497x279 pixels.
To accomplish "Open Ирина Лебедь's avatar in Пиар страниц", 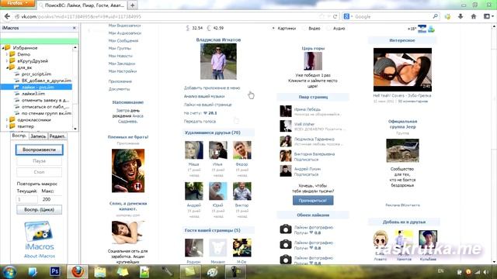I will pyautogui.click(x=286, y=112).
